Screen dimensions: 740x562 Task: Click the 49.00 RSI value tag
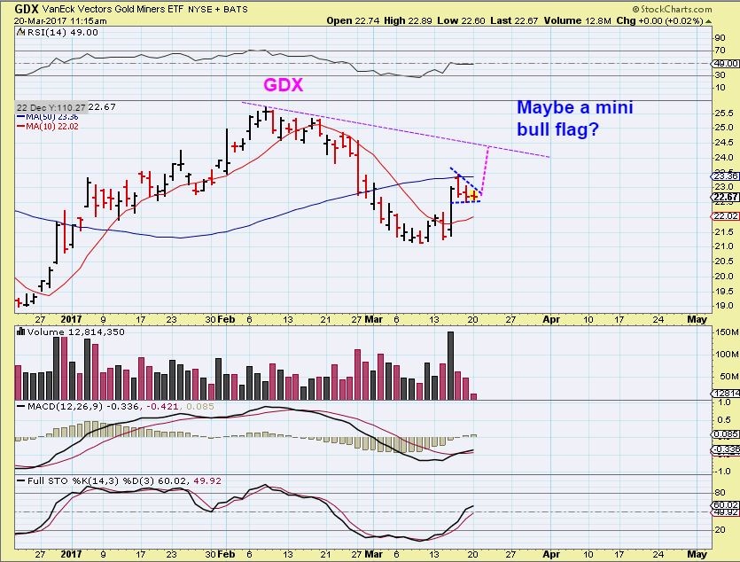click(726, 63)
